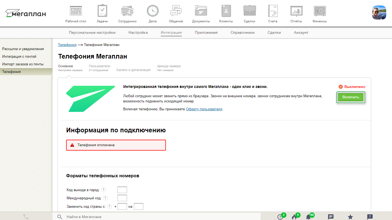Click help icon next to Код выхода в город
Viewport: 392px width, 220px height.
coord(103,190)
